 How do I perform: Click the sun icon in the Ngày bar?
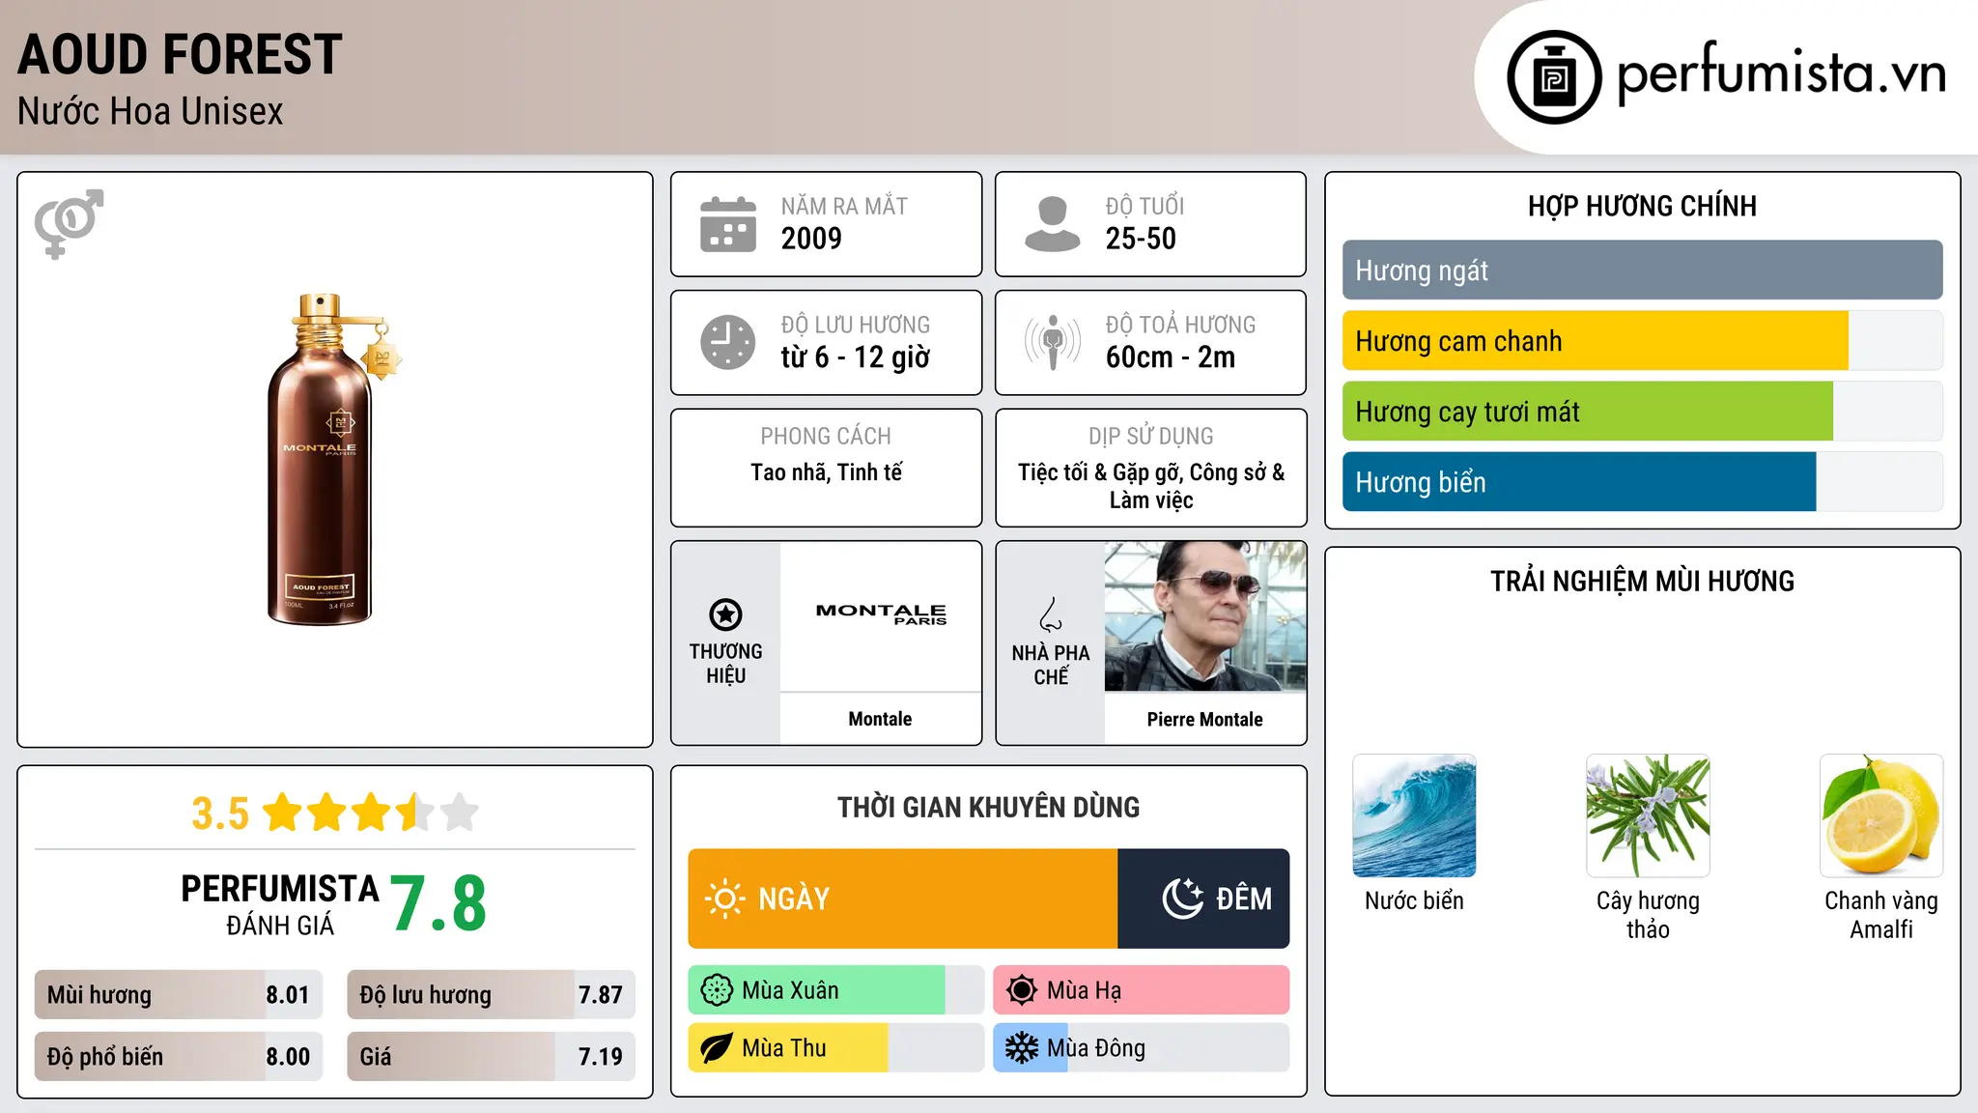pos(724,899)
